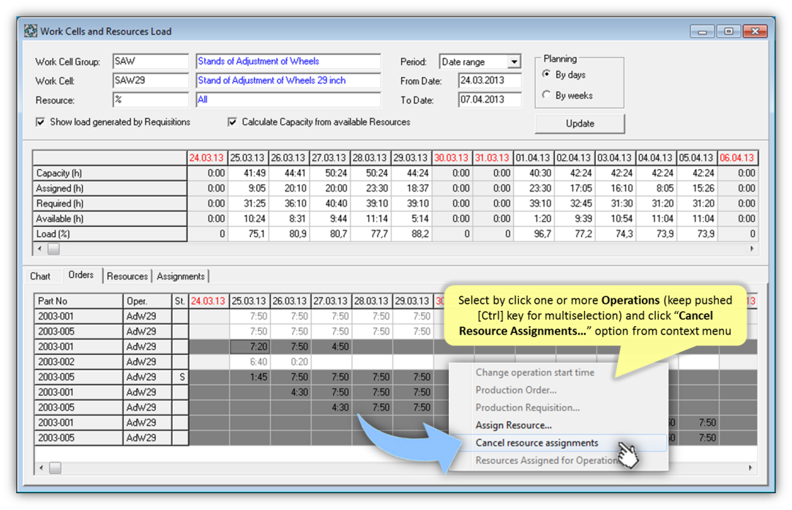
Task: Click the Work Cells and Resources Load window icon
Action: tap(31, 31)
